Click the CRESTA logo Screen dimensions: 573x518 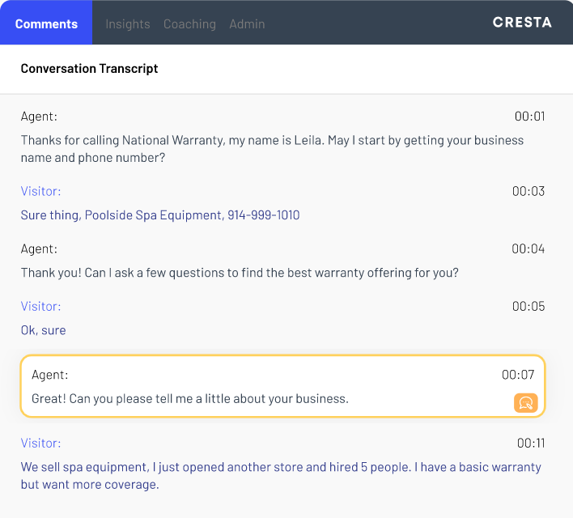tap(522, 23)
